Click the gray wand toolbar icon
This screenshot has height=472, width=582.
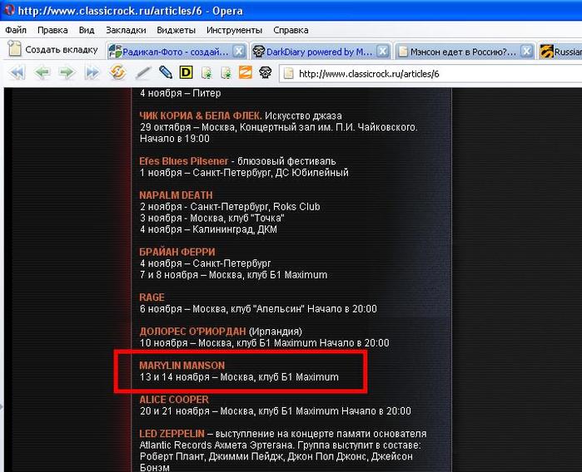pyautogui.click(x=143, y=72)
